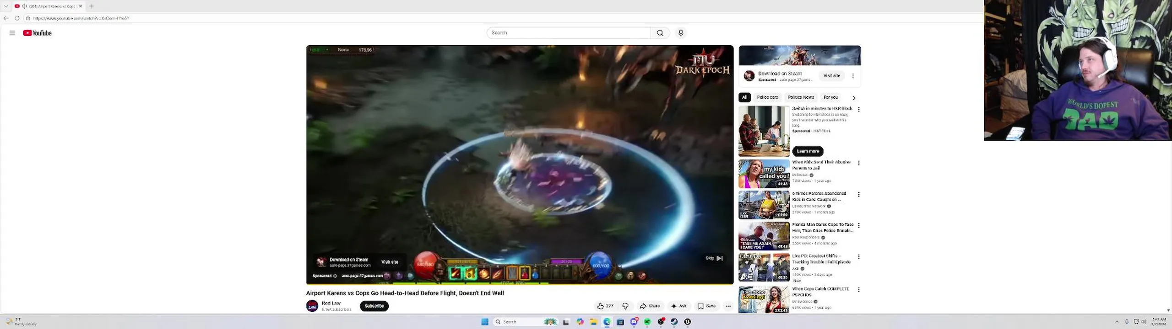Open Live PD: Greatest Shifts video title
Image resolution: width=1172 pixels, height=329 pixels.
[821, 259]
